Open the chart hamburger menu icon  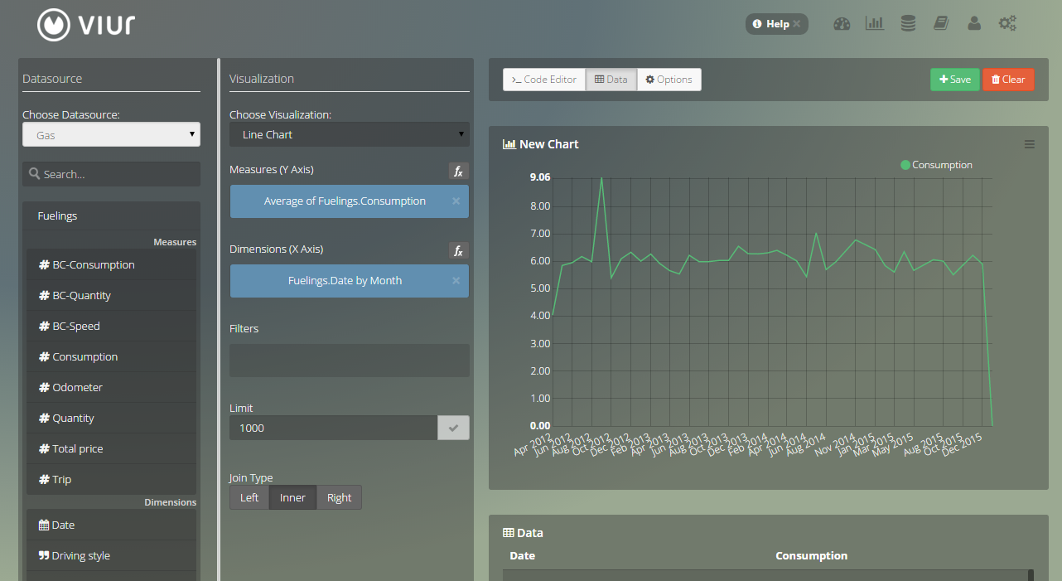coord(1030,144)
